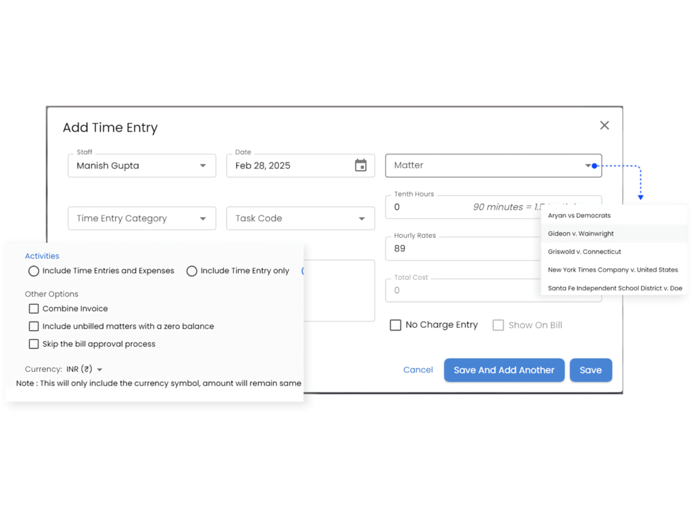Click the Save And Add Another button

pos(504,370)
